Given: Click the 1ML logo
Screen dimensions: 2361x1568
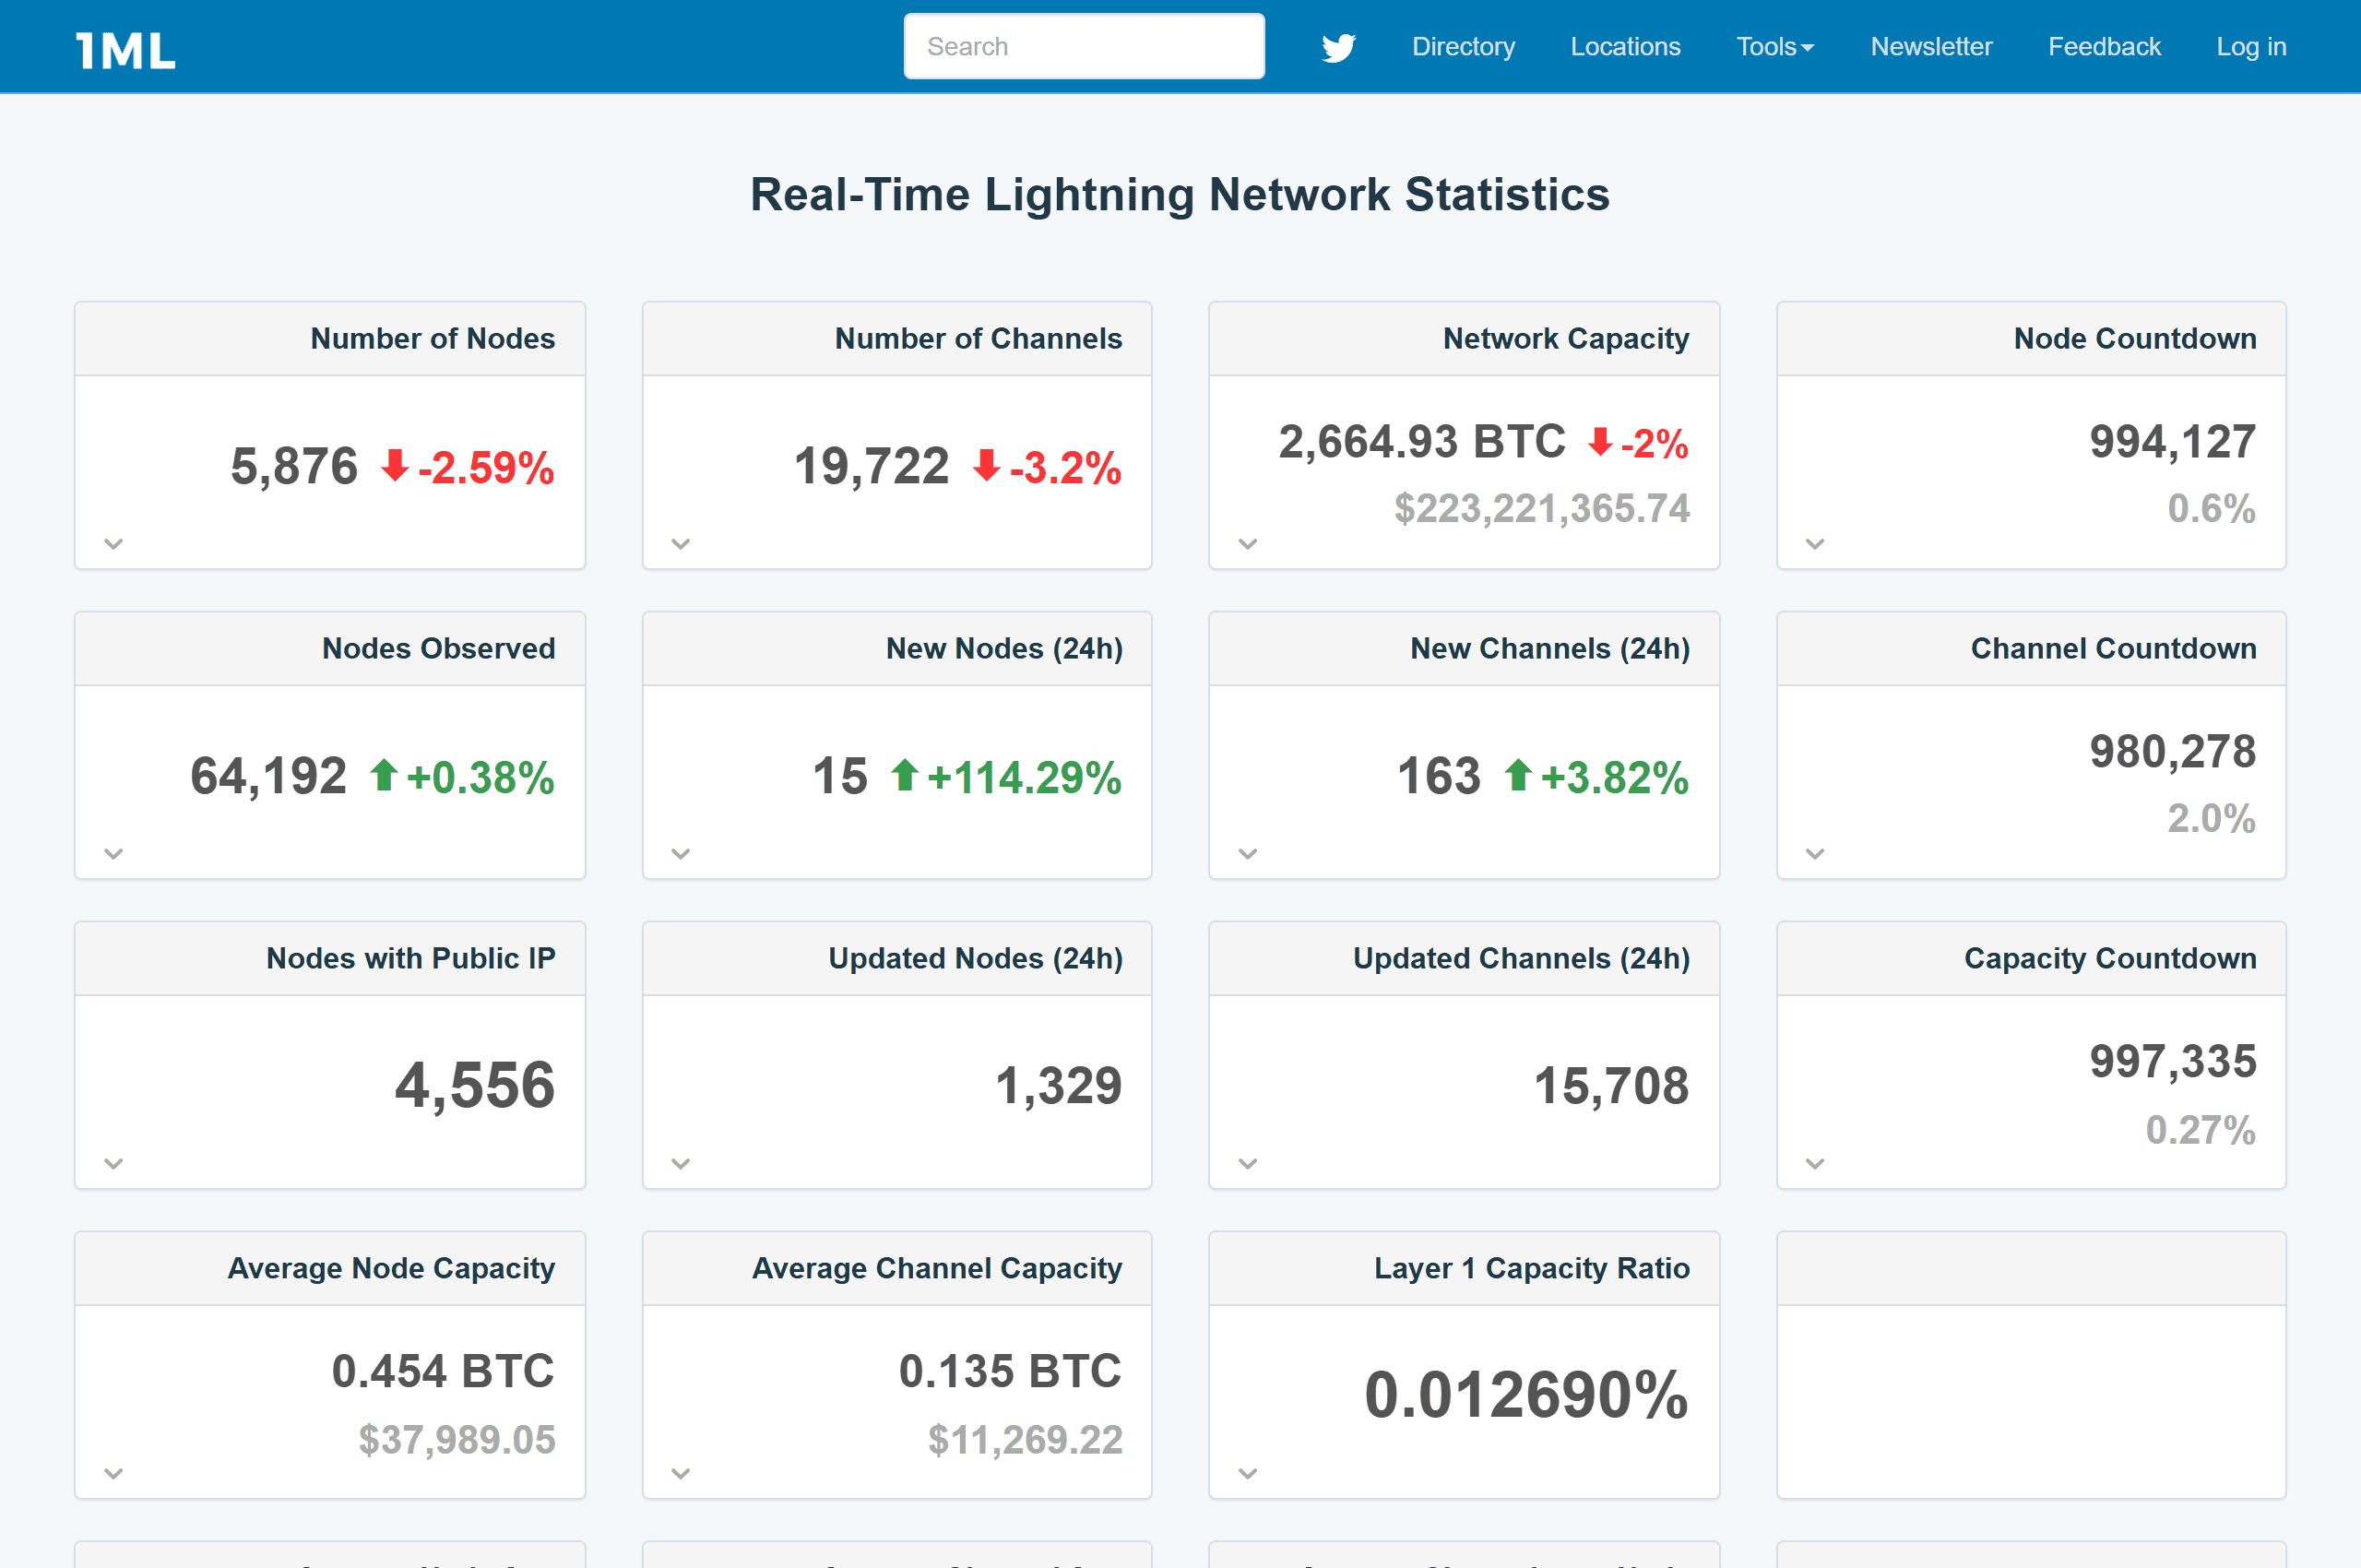Looking at the screenshot, I should pyautogui.click(x=126, y=50).
